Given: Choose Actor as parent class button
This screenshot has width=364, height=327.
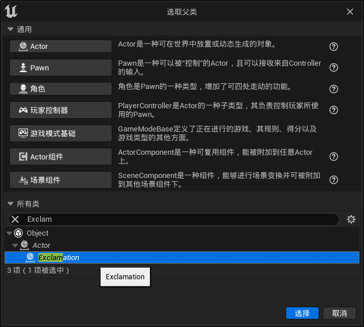Looking at the screenshot, I should 60,46.
